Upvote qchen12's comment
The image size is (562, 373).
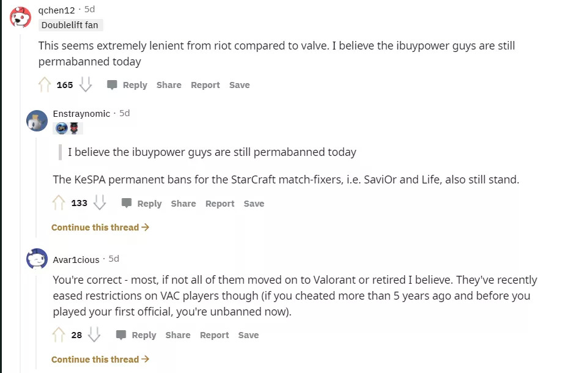pos(45,85)
